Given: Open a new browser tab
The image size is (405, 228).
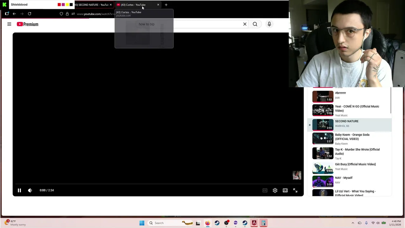Looking at the screenshot, I should pos(166,5).
